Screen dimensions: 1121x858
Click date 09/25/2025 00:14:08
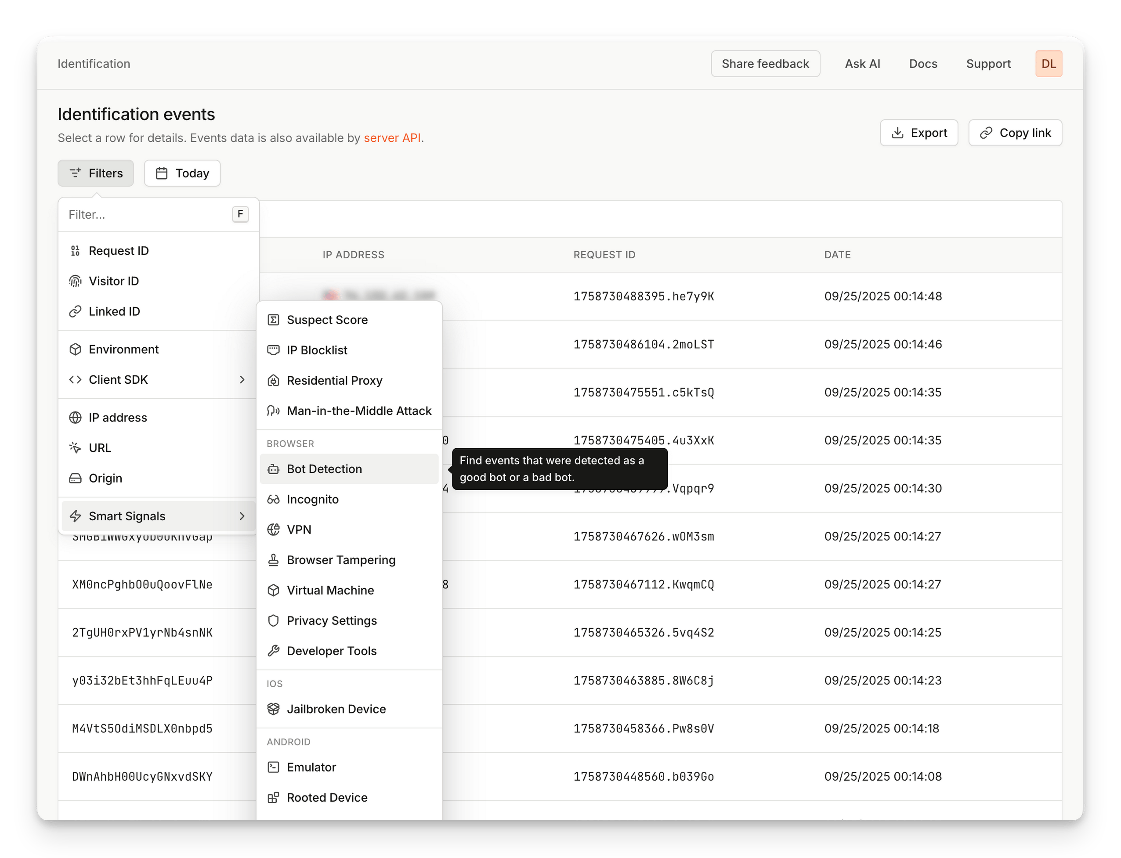(882, 777)
